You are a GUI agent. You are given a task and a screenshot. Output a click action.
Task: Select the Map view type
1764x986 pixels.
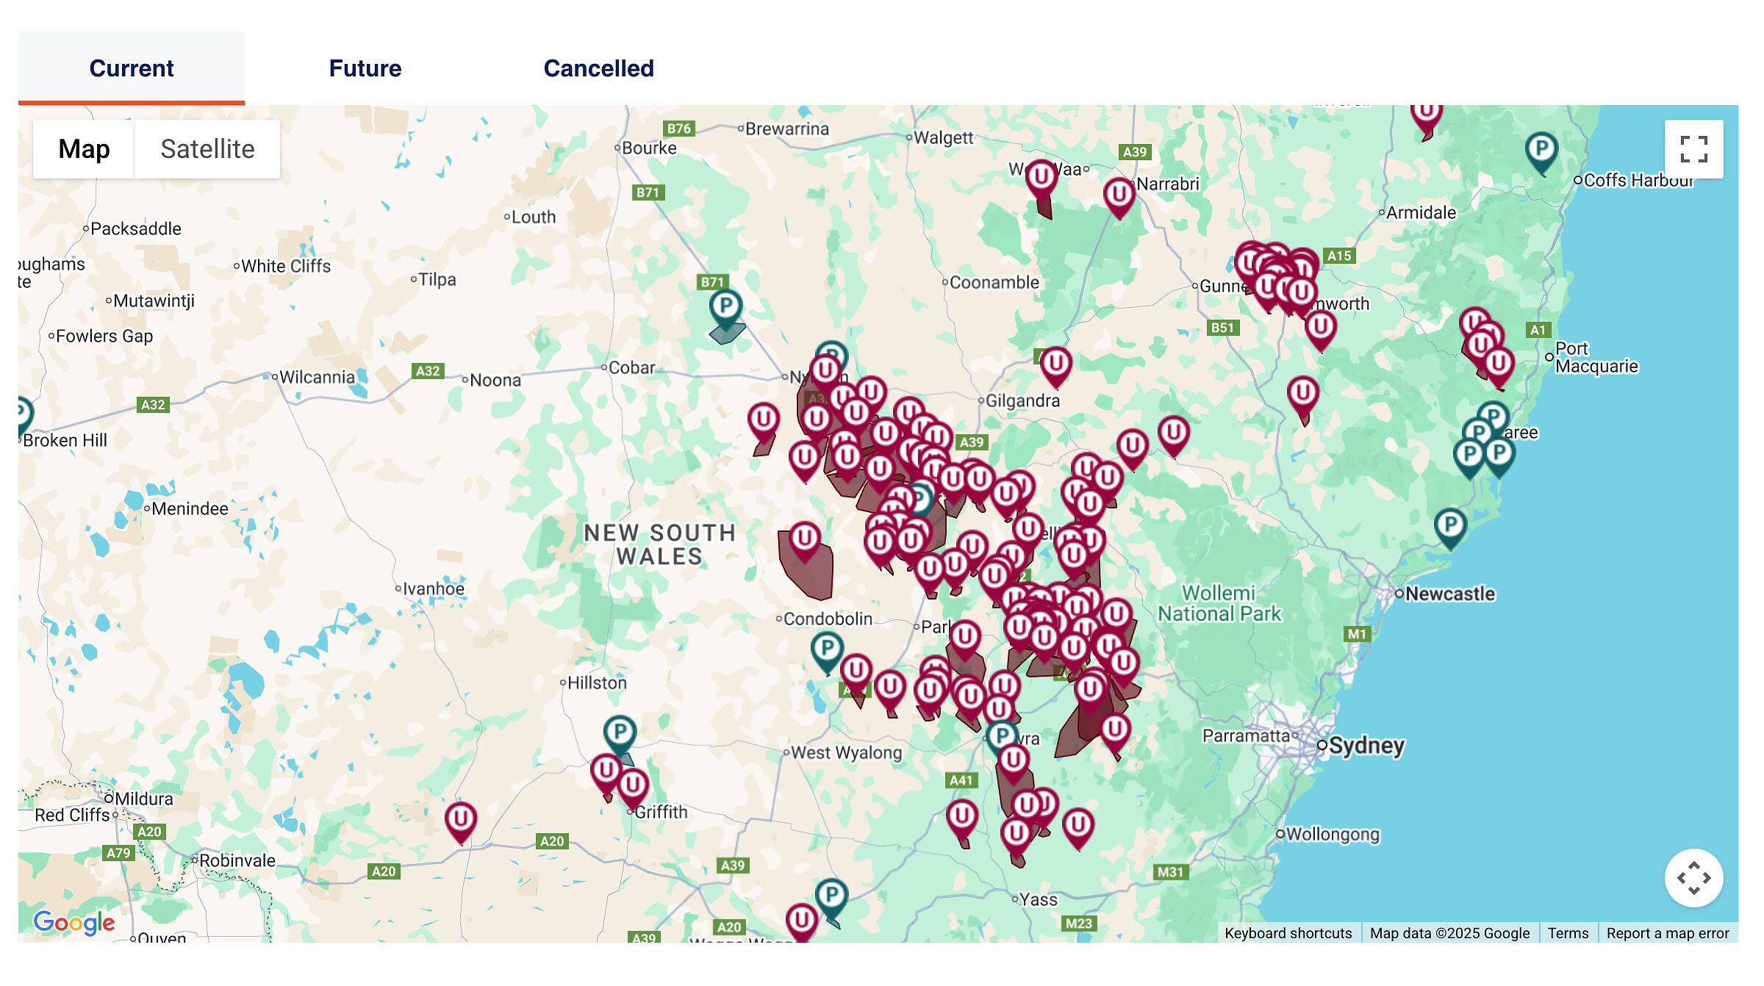pos(84,149)
